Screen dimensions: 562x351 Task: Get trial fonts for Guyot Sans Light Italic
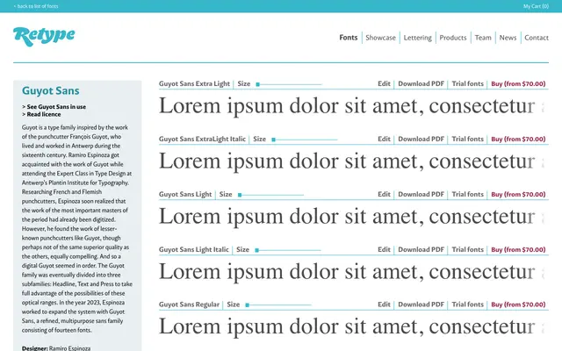pyautogui.click(x=467, y=249)
